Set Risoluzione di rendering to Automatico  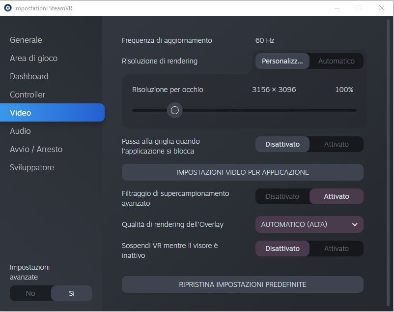click(337, 61)
